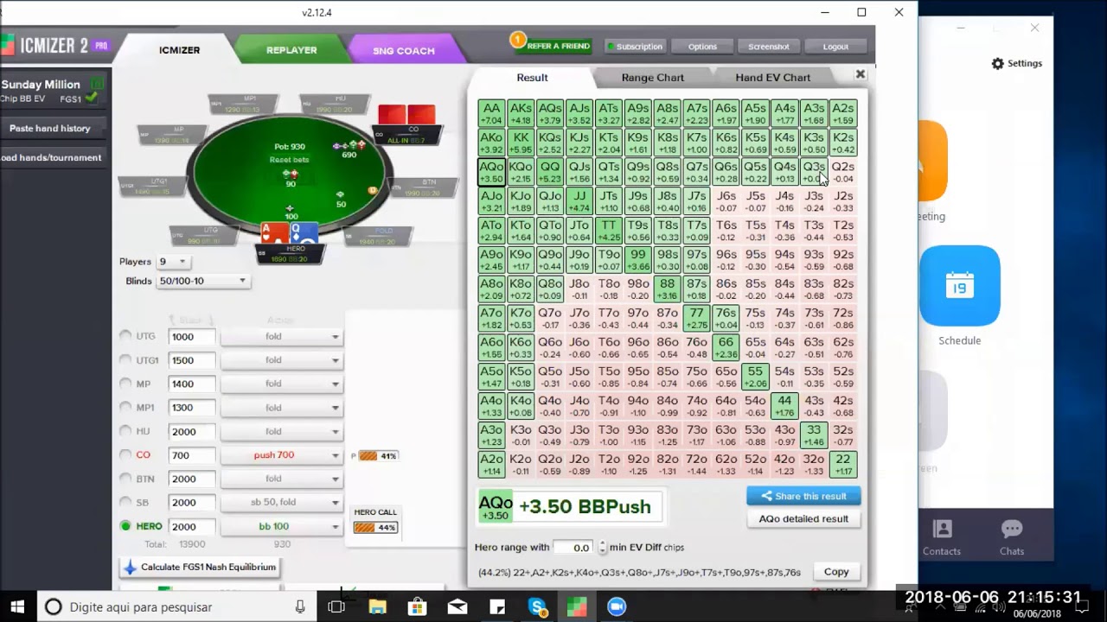Select the BTN radio button
The width and height of the screenshot is (1107, 622).
(126, 479)
